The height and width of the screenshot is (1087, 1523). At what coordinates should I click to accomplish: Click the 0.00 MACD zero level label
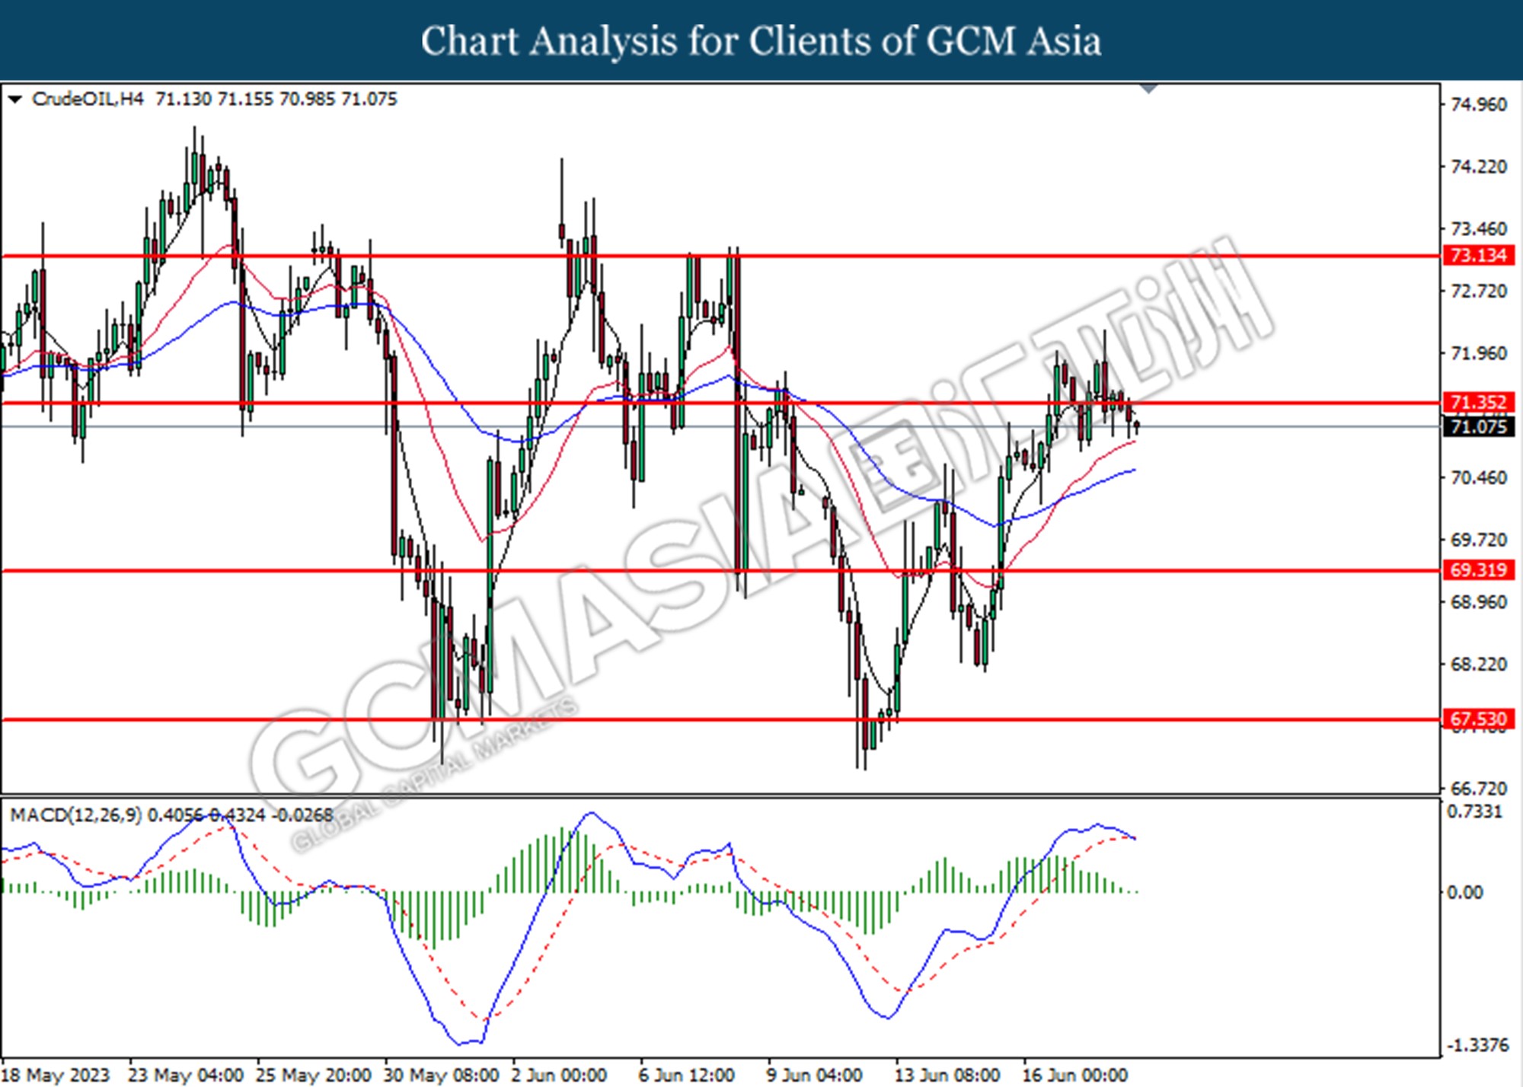pyautogui.click(x=1464, y=892)
